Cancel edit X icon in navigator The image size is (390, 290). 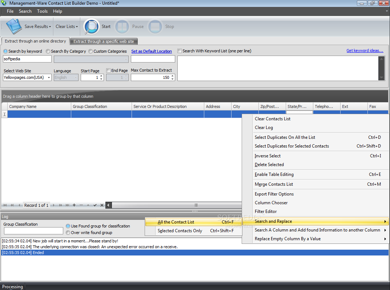[x=102, y=205]
